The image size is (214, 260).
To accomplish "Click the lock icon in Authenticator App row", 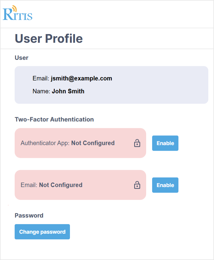I will 137,143.
